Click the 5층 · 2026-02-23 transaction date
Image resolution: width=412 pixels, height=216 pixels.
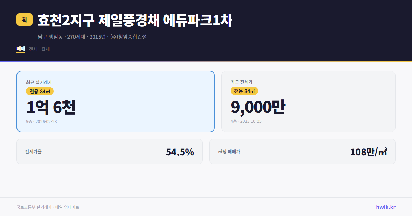coord(42,121)
